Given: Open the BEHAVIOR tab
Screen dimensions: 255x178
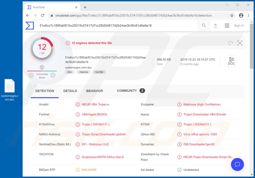Looking at the screenshot, I should point(95,91).
